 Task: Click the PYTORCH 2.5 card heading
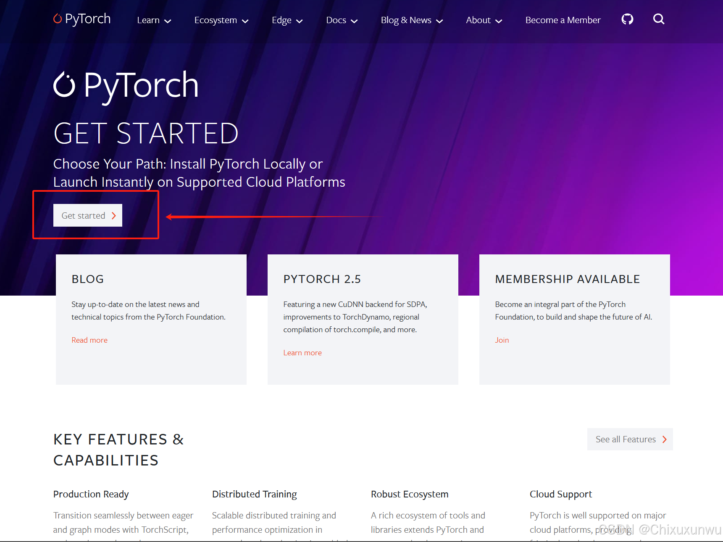point(322,279)
